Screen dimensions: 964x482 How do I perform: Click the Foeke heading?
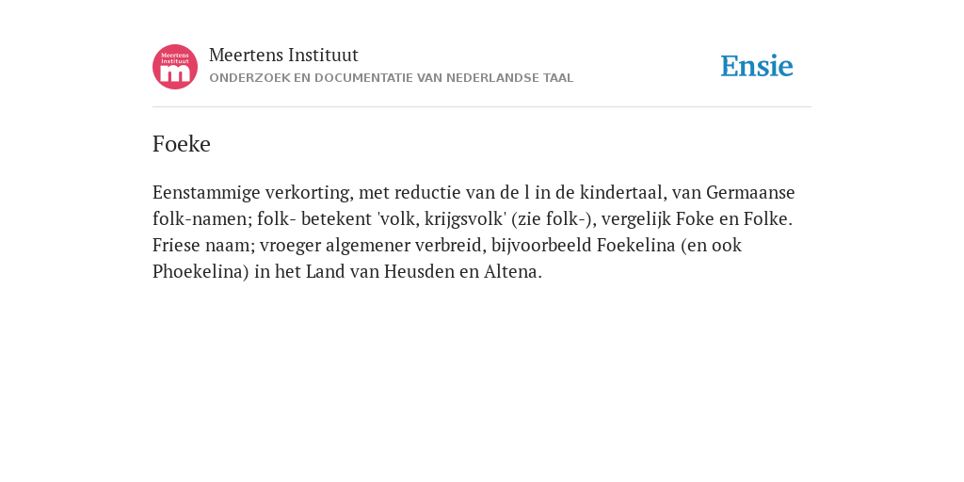click(182, 144)
